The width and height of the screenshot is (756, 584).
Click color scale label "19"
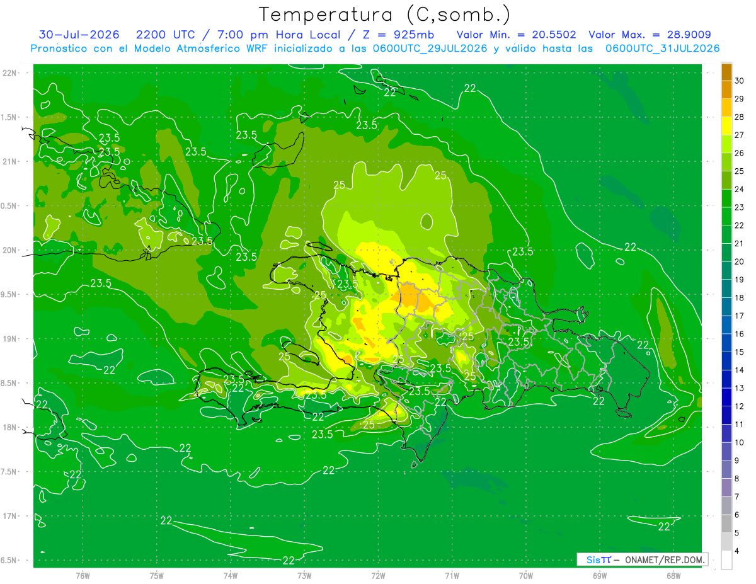740,280
